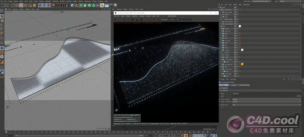304x137 pixels.
Task: Click Render to Picture Viewer icon
Action: [x=62, y=5]
